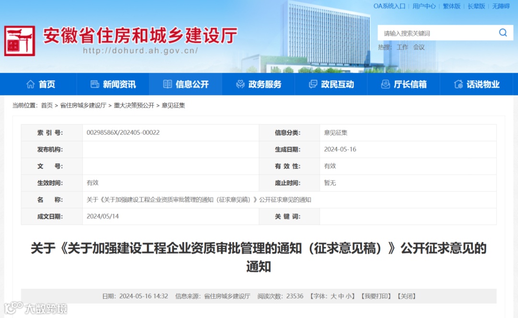Select the 成文日期 value 2024/05/14
The image size is (518, 318).
click(x=103, y=216)
